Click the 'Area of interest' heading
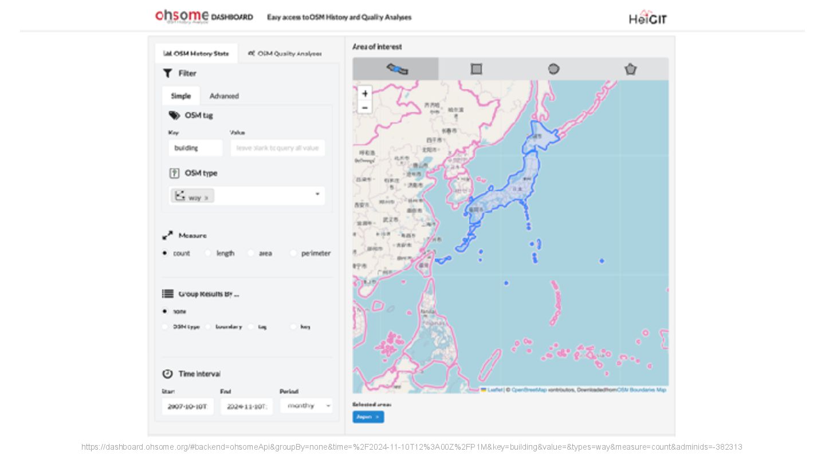The width and height of the screenshot is (825, 464). click(x=377, y=47)
